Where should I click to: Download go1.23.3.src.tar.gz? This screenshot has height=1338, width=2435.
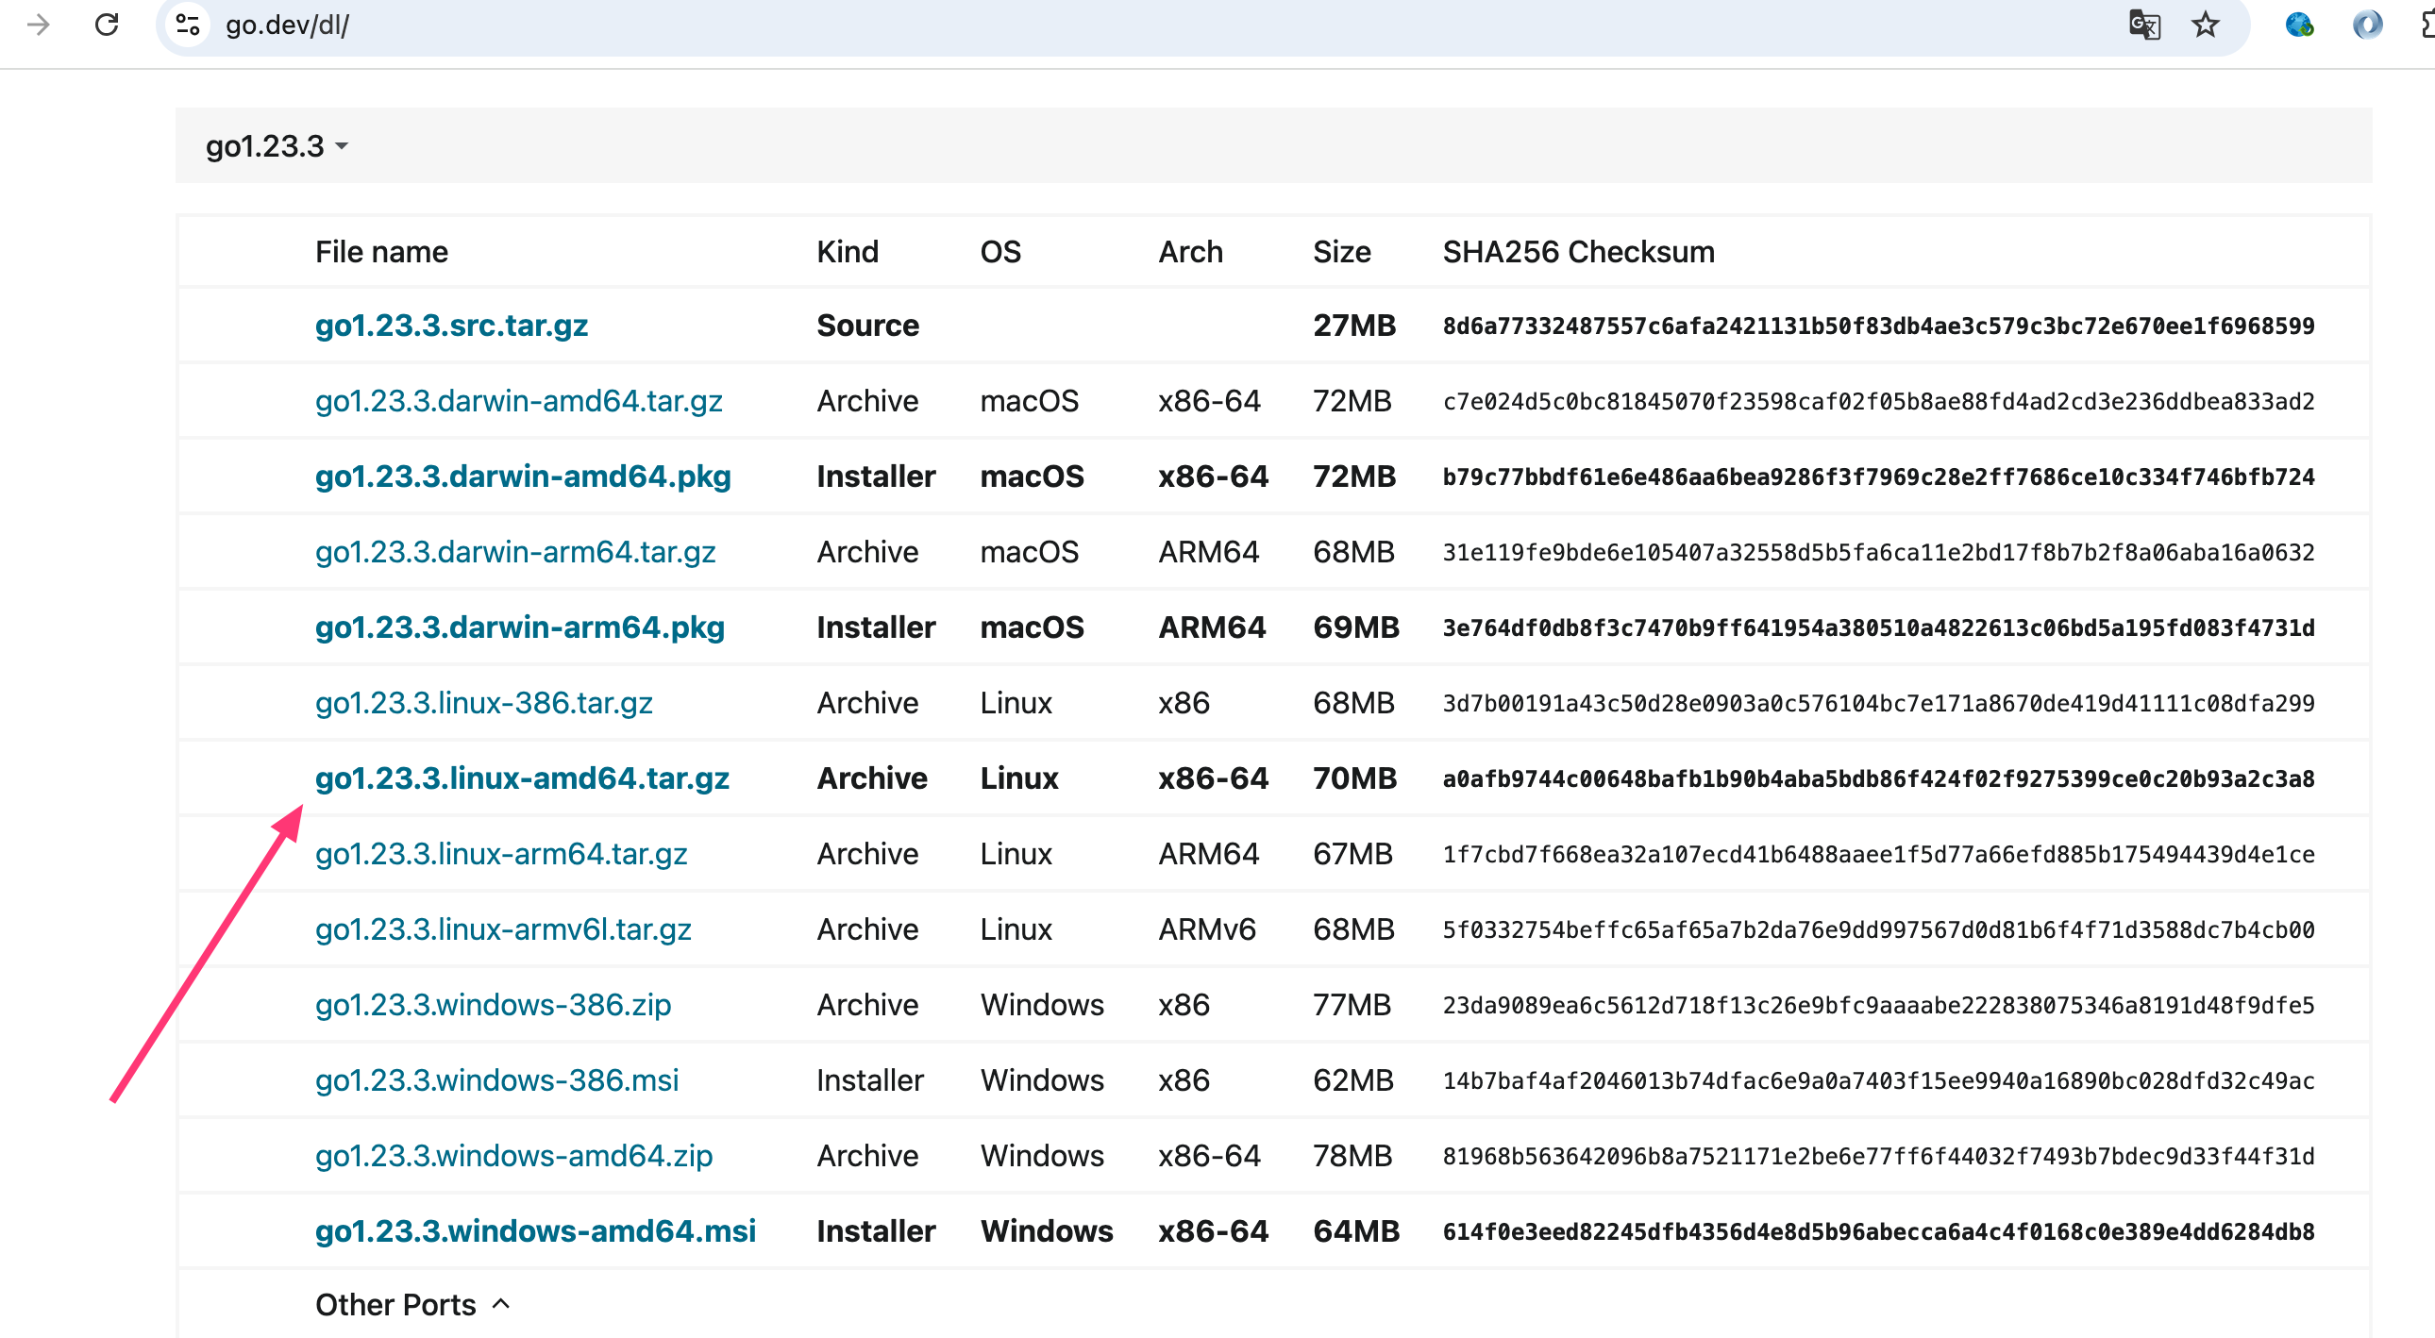(x=451, y=325)
